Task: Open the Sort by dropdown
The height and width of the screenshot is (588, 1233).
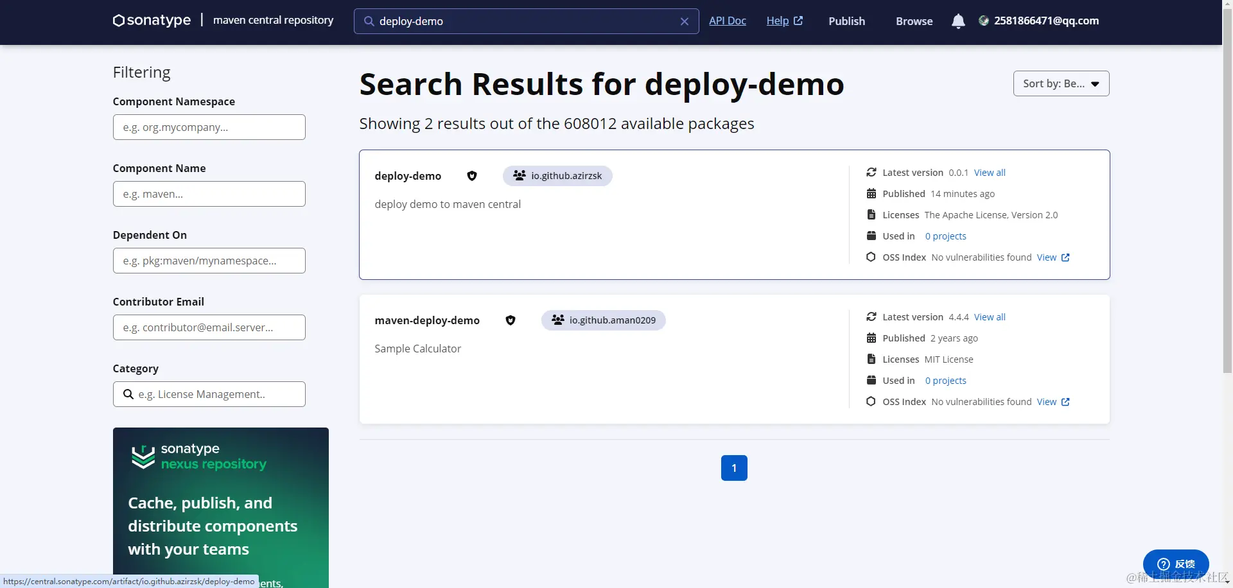Action: click(x=1061, y=83)
